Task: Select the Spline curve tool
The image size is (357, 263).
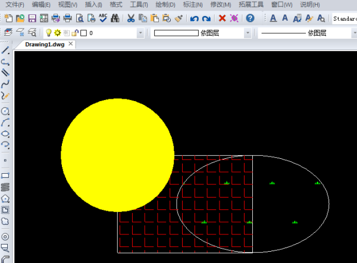Action: 5,84
